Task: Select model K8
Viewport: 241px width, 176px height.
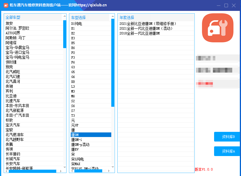Action: tap(91, 82)
